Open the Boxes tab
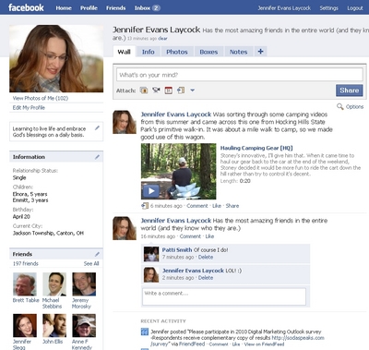Viewport: 369px width, 350px height. tap(208, 52)
